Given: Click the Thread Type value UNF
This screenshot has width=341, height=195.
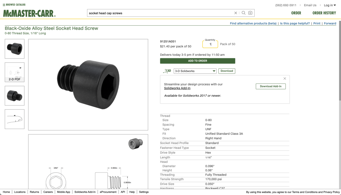Looking at the screenshot, I should click(x=208, y=129).
